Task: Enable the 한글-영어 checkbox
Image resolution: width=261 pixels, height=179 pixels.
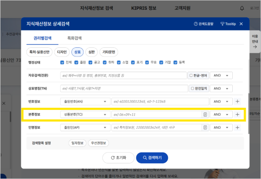Action: tap(191, 76)
